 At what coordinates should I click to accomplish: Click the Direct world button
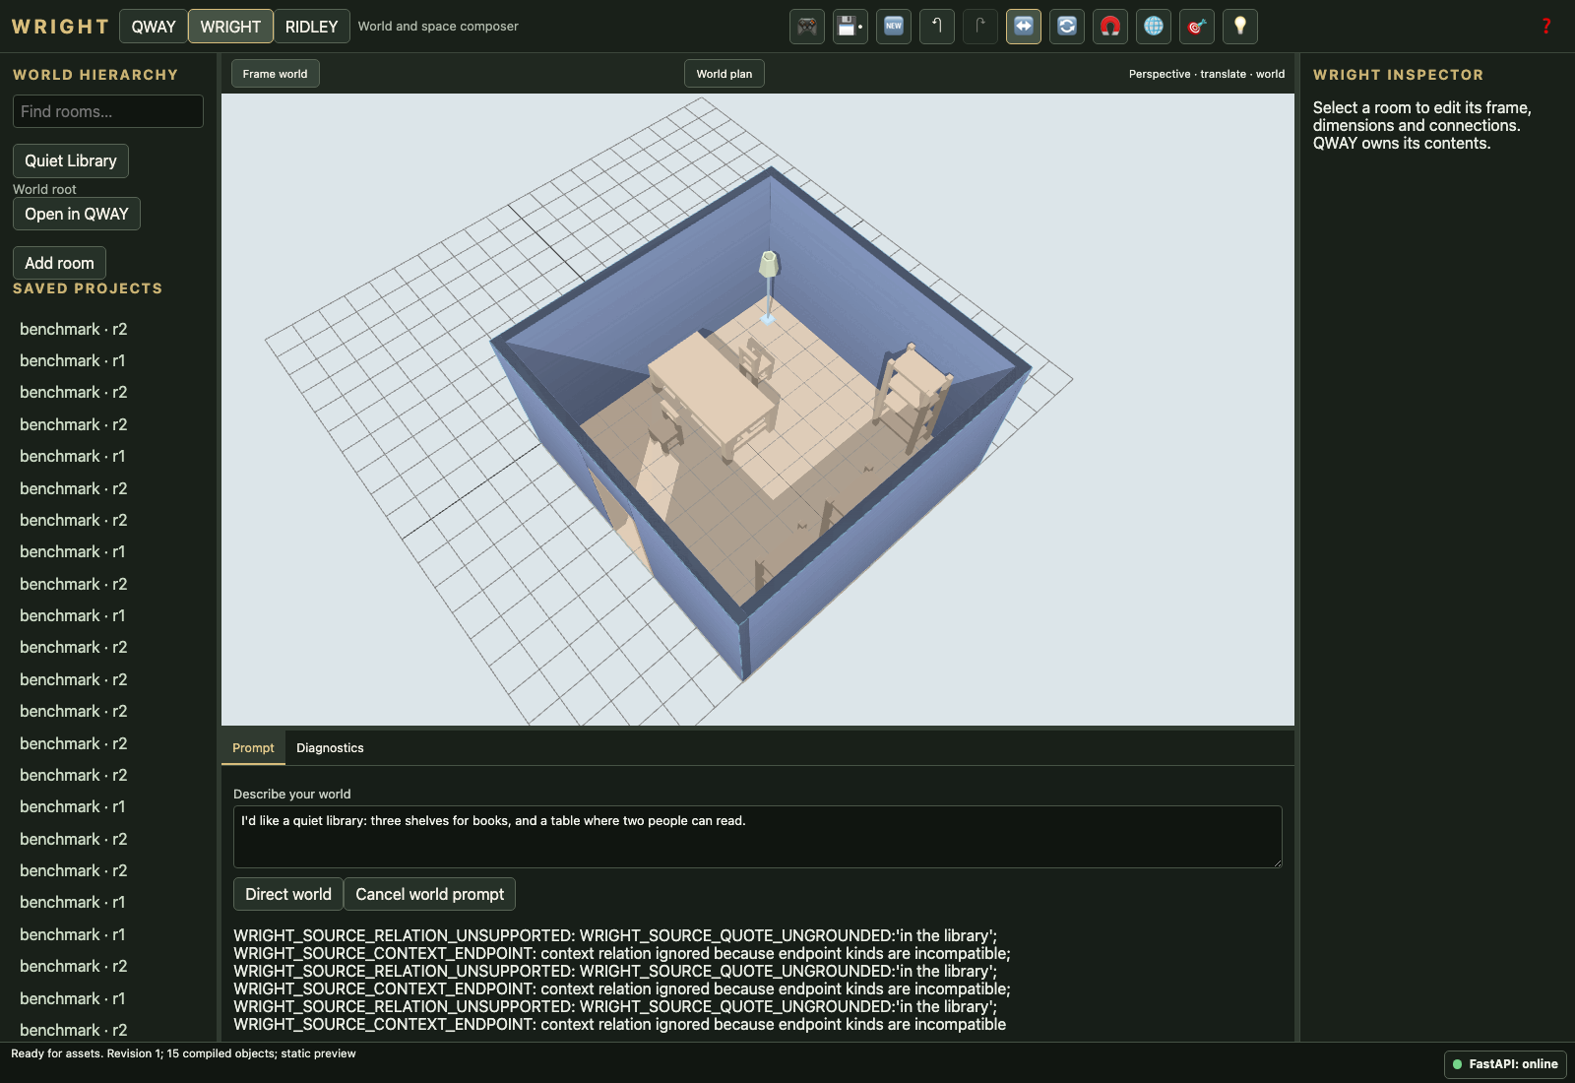coord(288,894)
